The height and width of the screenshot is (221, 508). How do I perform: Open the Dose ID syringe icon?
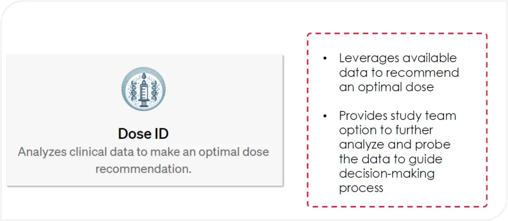pyautogui.click(x=143, y=89)
